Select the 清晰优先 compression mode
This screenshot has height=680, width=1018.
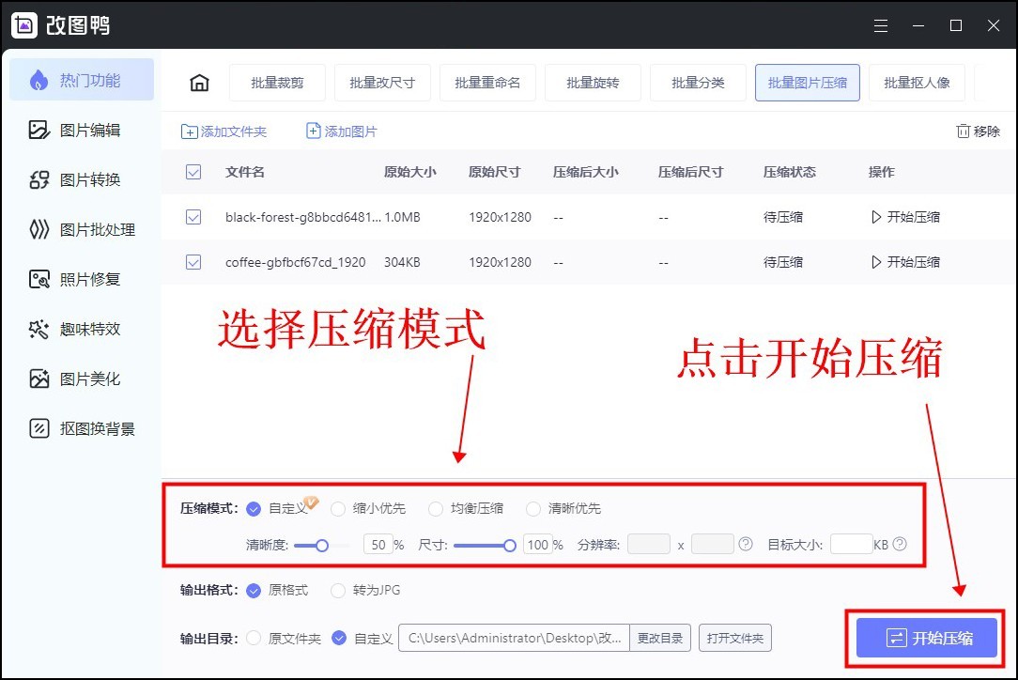click(535, 508)
